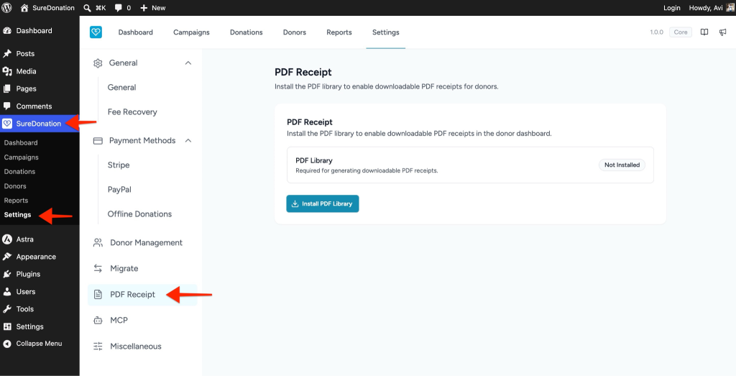This screenshot has height=376, width=736.
Task: Open Offline Donations settings
Action: coord(140,214)
